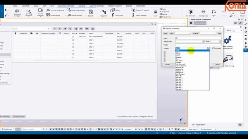Toggle the Only prefix checkbox

pyautogui.click(x=213, y=48)
